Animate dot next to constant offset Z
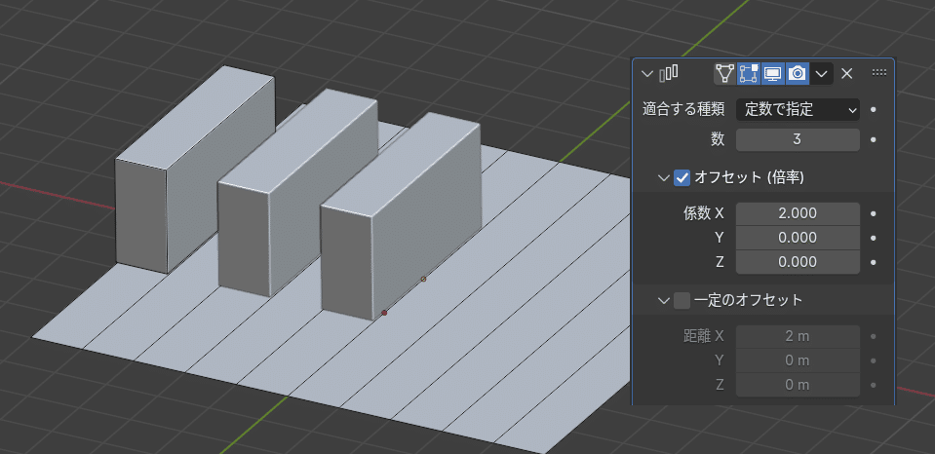The width and height of the screenshot is (935, 454). point(873,385)
